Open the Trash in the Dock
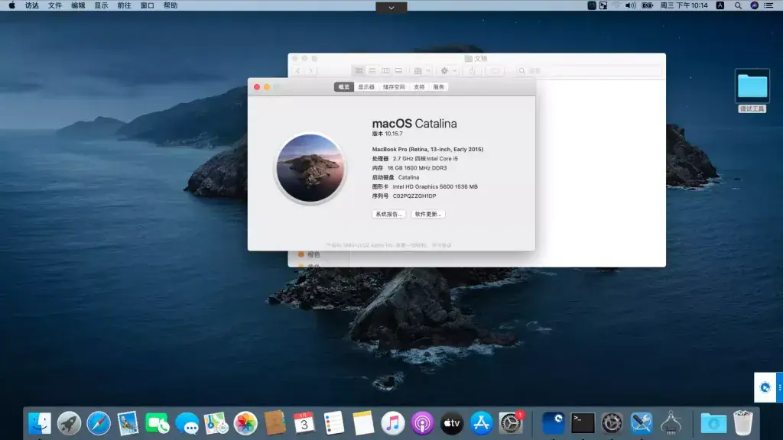Viewport: 783px width, 440px height. pos(743,423)
